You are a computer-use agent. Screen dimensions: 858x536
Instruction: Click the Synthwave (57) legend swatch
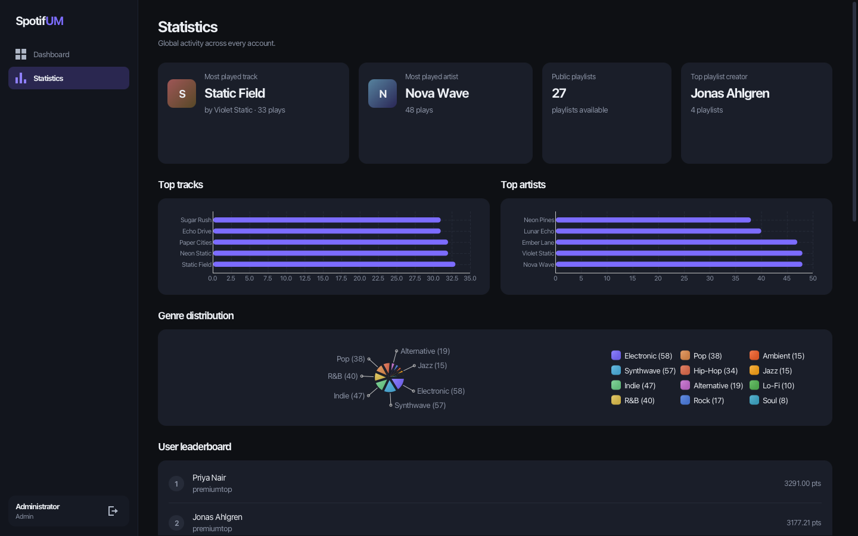616,370
